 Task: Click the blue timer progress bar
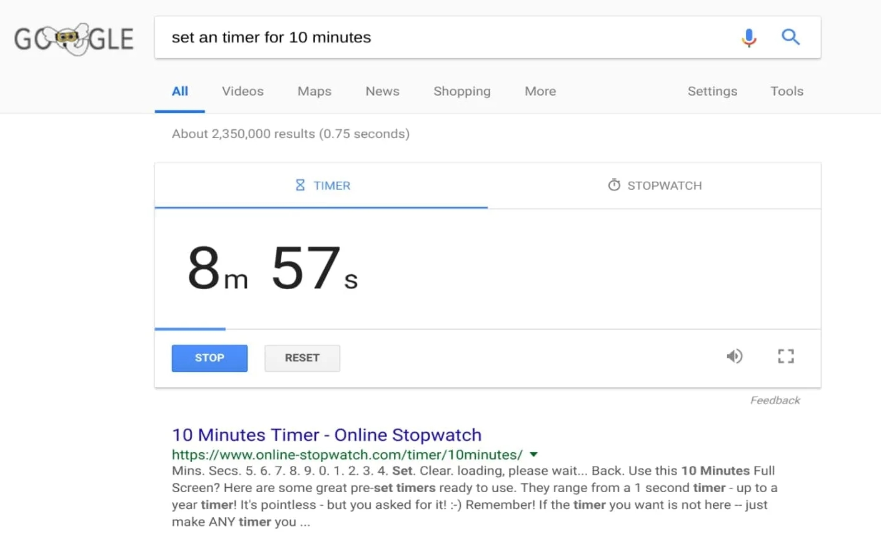coord(190,328)
